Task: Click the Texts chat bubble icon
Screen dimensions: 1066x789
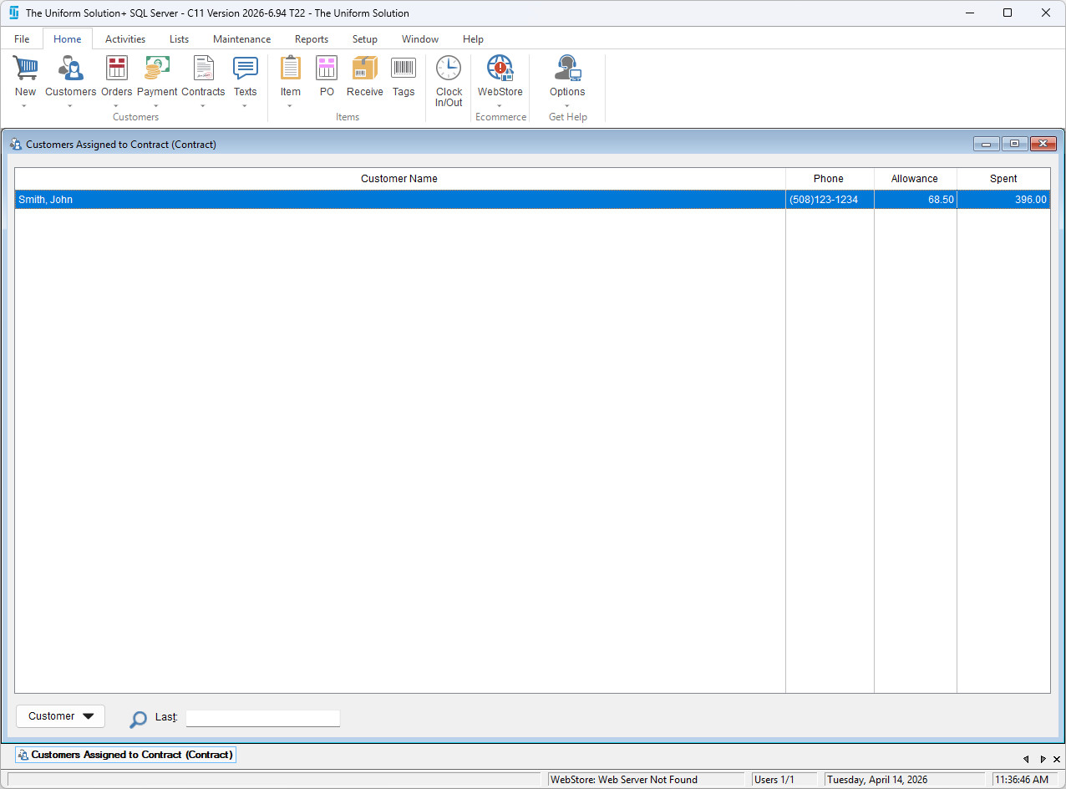Action: 245,69
